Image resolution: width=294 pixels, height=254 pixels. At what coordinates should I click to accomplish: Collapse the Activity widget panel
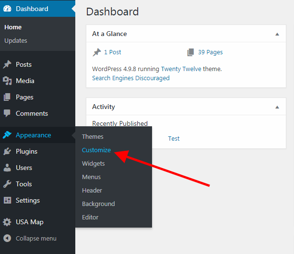coord(277,107)
